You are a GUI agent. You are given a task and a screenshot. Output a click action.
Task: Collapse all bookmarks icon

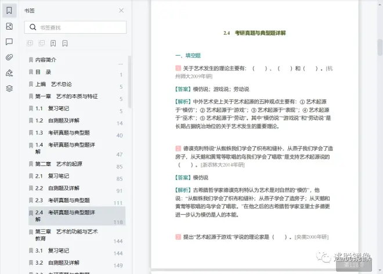[x=42, y=43]
